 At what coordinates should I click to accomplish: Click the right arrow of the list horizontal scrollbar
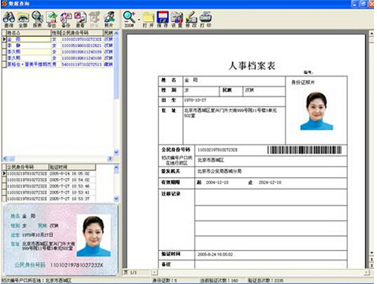click(110, 158)
